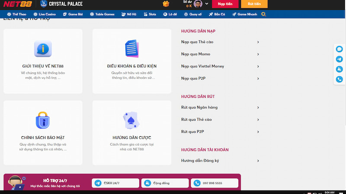
Task: Open the Live Casino menu item
Action: point(45,14)
